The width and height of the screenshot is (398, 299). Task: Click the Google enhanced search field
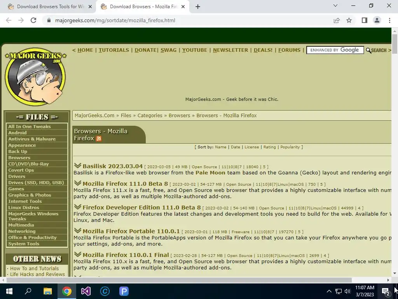[335, 50]
